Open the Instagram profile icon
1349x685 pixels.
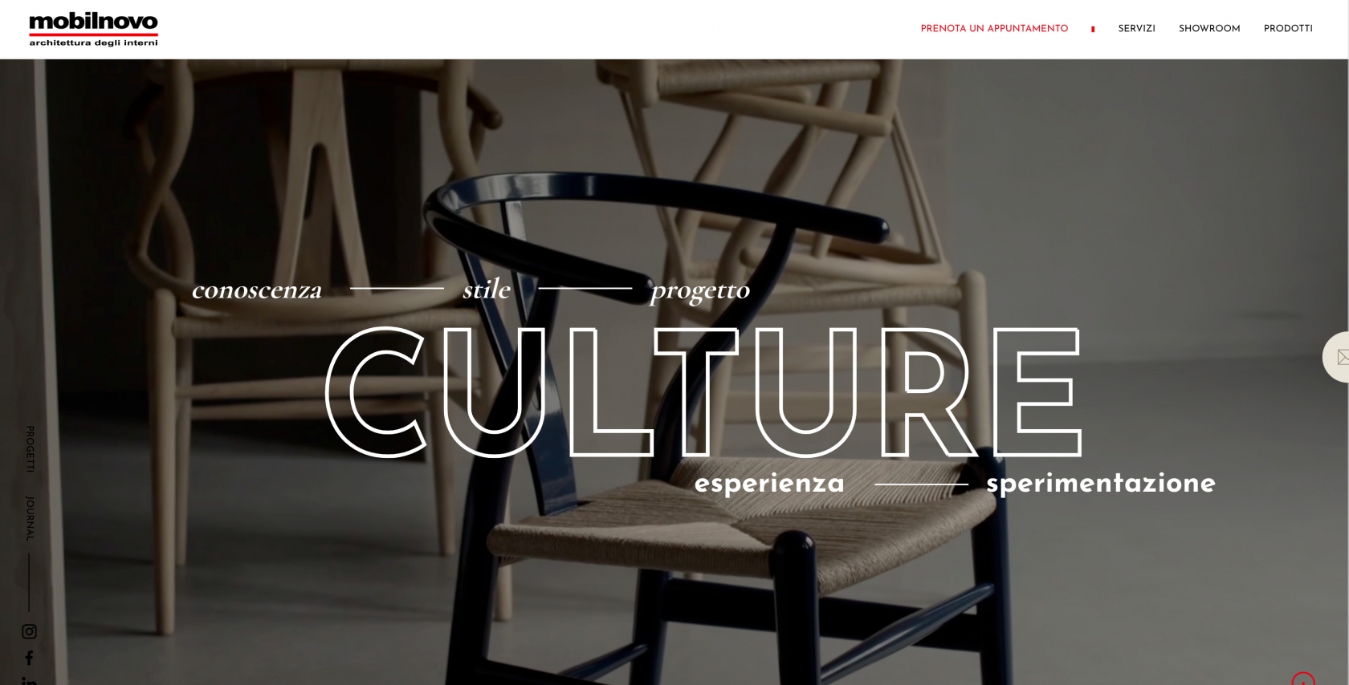click(29, 631)
